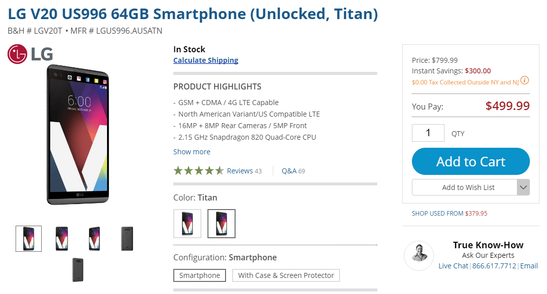View the third angled phone thumbnail

click(x=94, y=239)
